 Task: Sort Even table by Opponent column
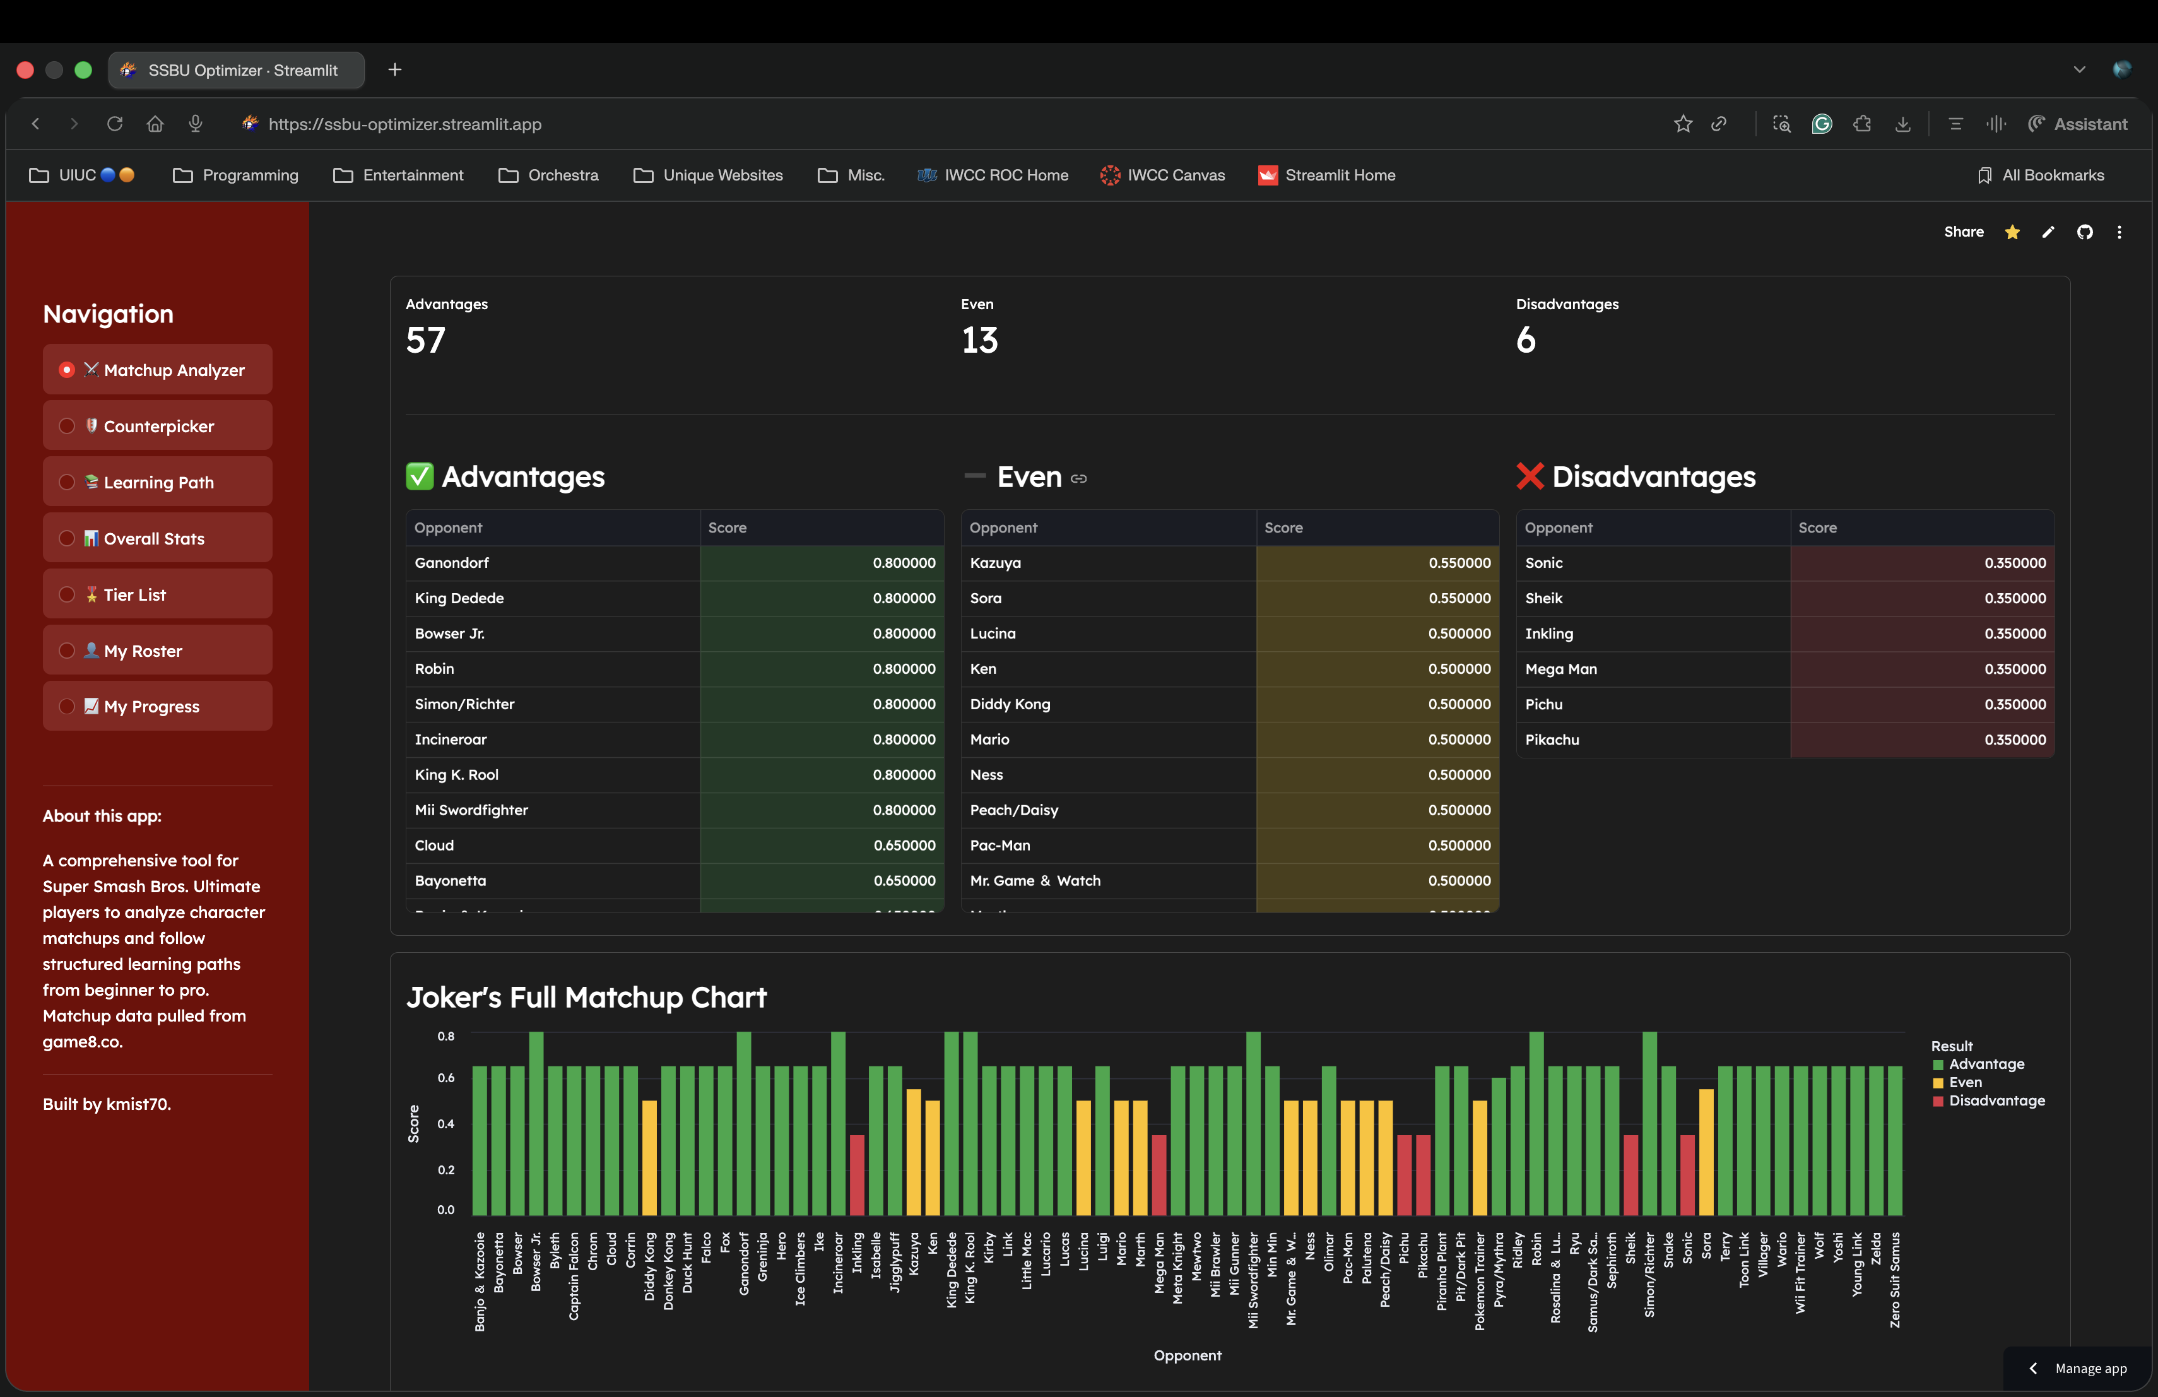(1109, 528)
